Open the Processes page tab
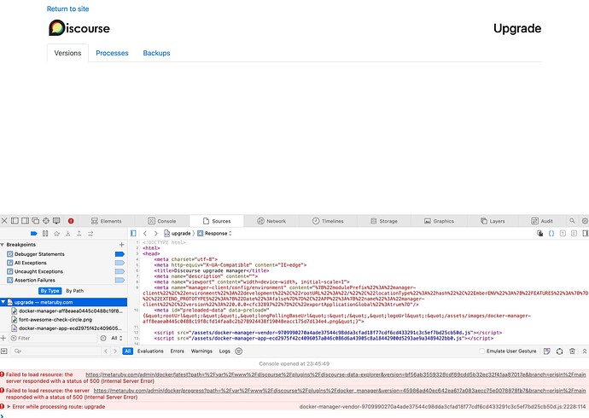Viewport: 589px width, 418px height. pos(112,53)
